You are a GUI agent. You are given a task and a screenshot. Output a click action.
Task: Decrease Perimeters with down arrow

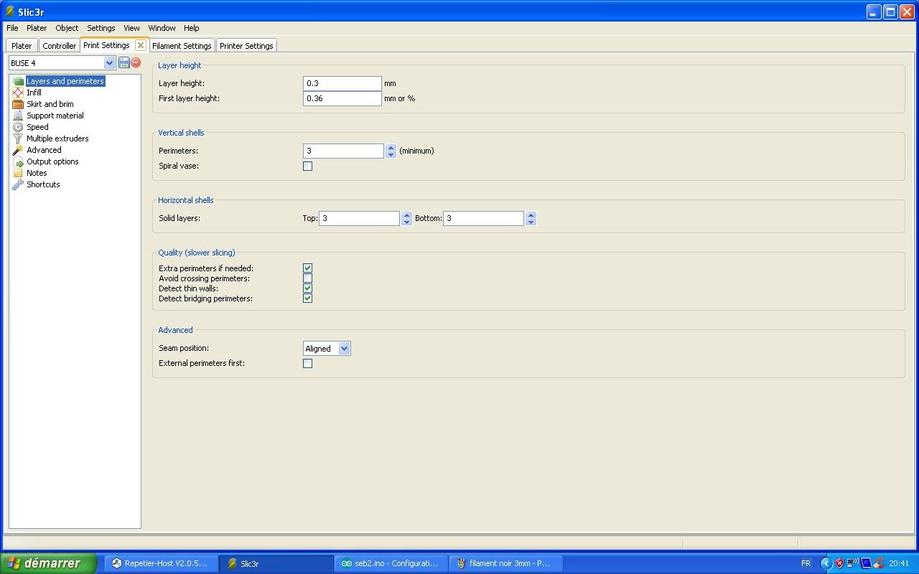click(x=391, y=154)
